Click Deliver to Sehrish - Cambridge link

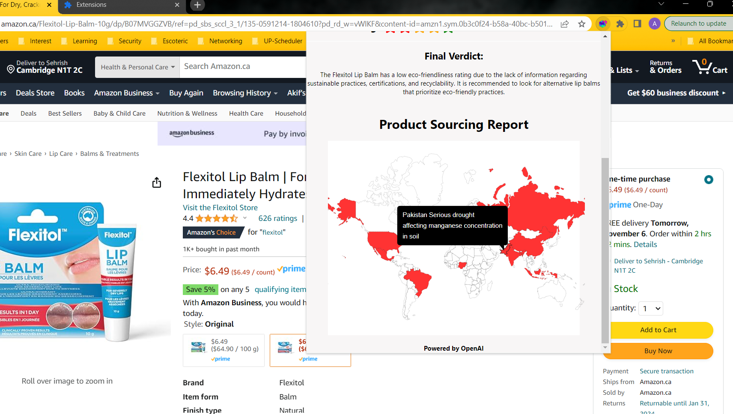pyautogui.click(x=658, y=265)
